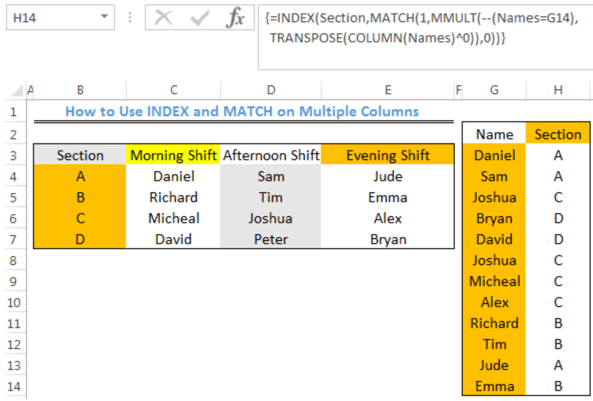Viewport: 593px width, 401px height.
Task: Select the cell containing Daniel in column C
Action: coord(173,177)
